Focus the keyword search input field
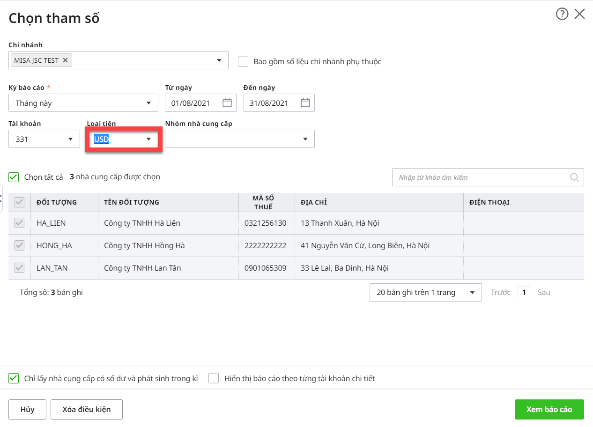 tap(480, 177)
